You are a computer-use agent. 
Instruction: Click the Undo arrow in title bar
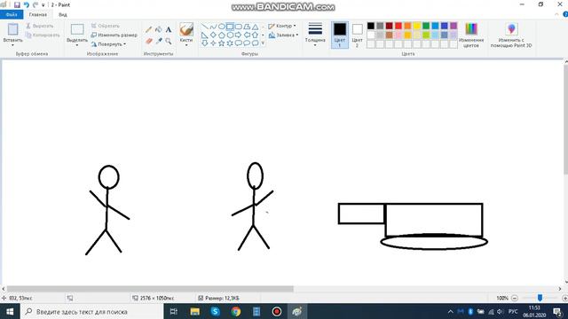(27, 4)
